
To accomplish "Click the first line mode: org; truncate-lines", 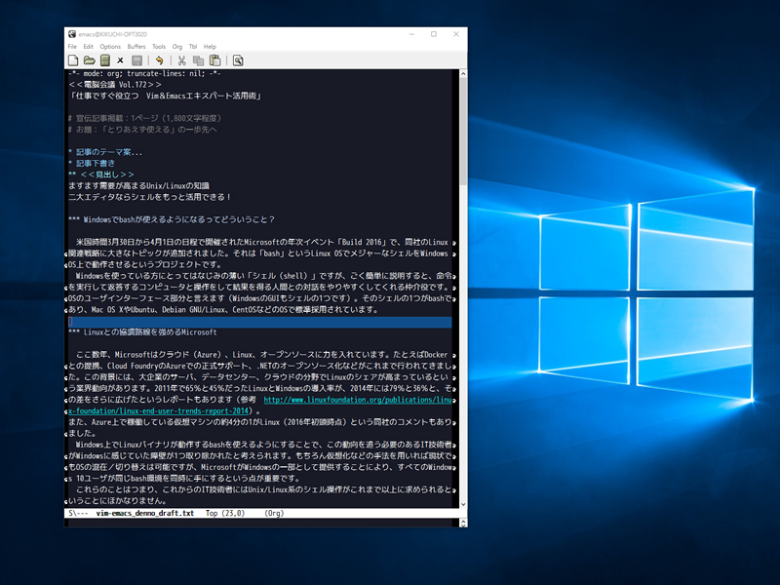I will (x=144, y=74).
